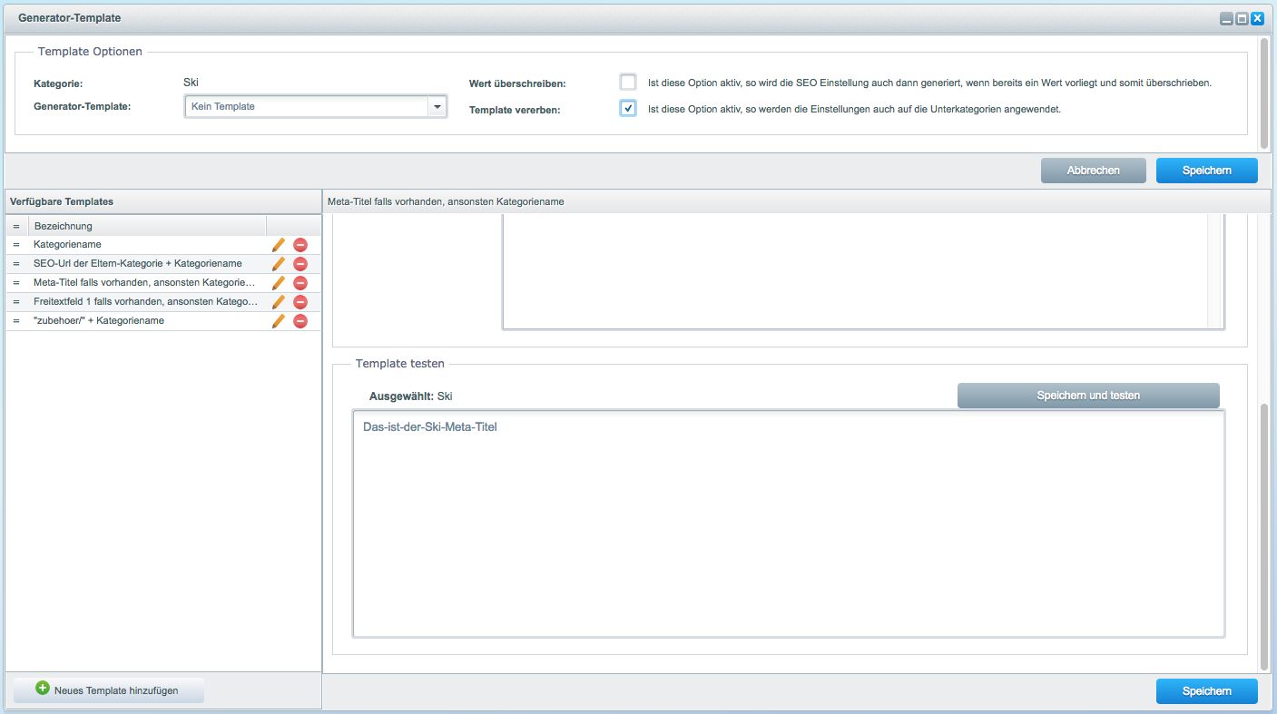
Task: Click the Abbrechen button
Action: point(1094,171)
